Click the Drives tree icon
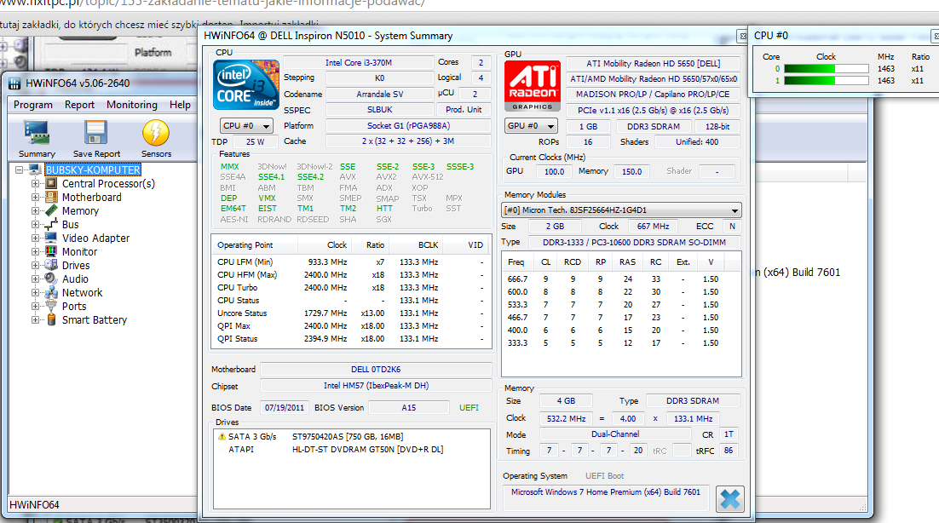939x523 pixels. 52,265
